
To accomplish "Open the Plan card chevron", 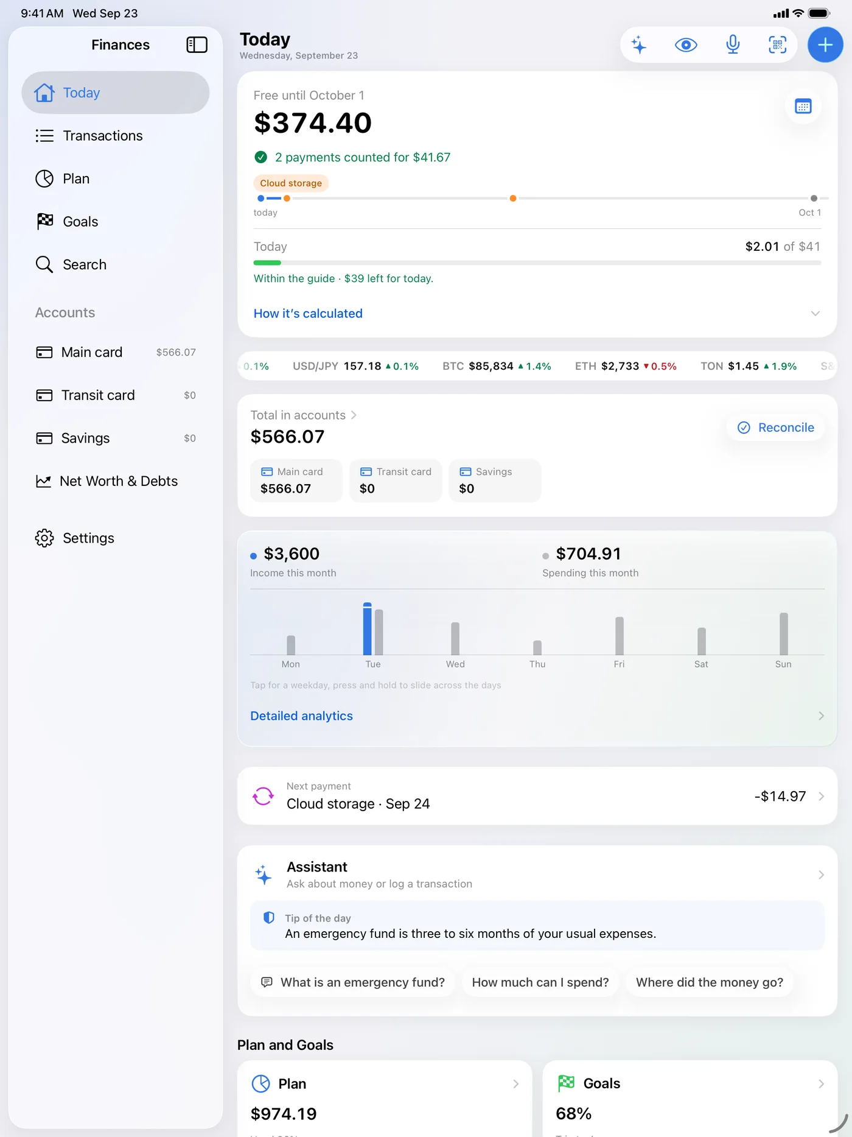I will tap(515, 1084).
